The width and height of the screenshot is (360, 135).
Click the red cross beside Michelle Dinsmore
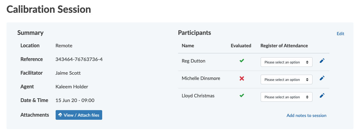point(242,79)
